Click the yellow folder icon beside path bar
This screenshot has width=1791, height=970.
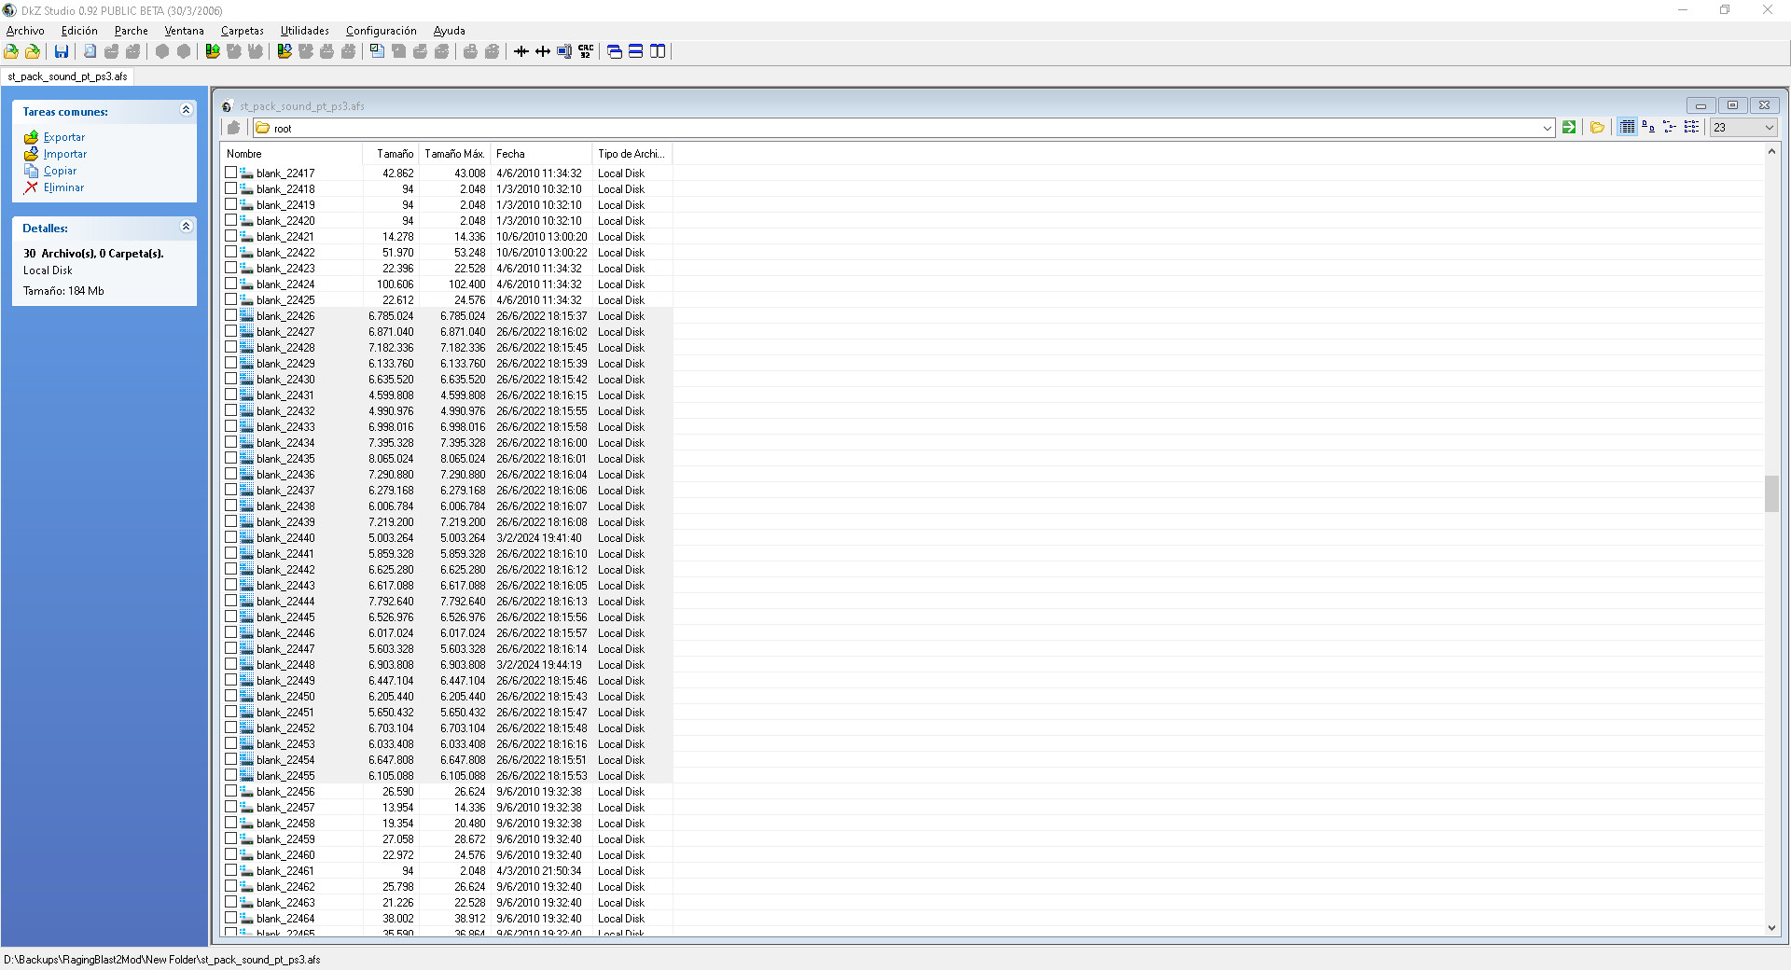[x=1597, y=128]
